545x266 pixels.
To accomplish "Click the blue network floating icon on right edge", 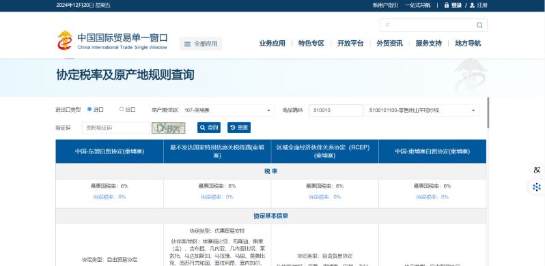I will (537, 187).
